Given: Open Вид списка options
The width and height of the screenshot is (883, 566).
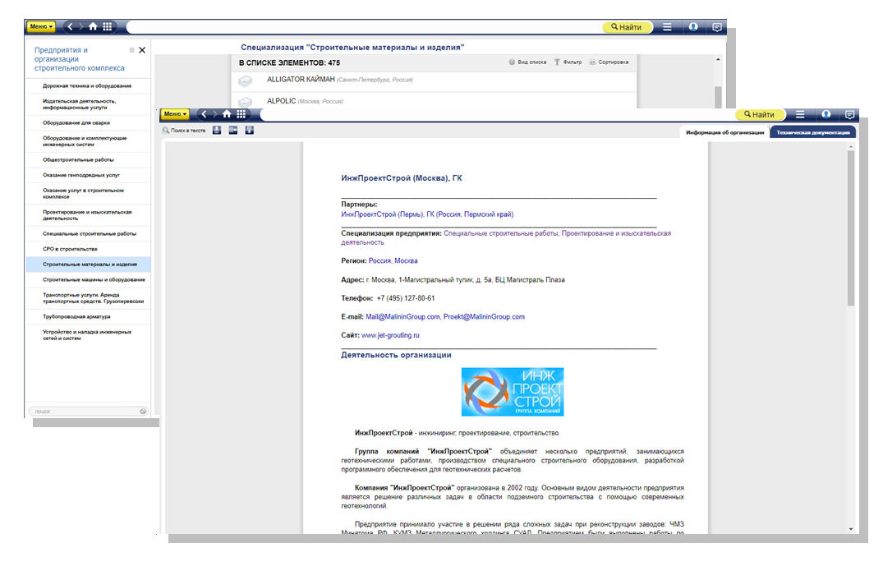Looking at the screenshot, I should (527, 62).
